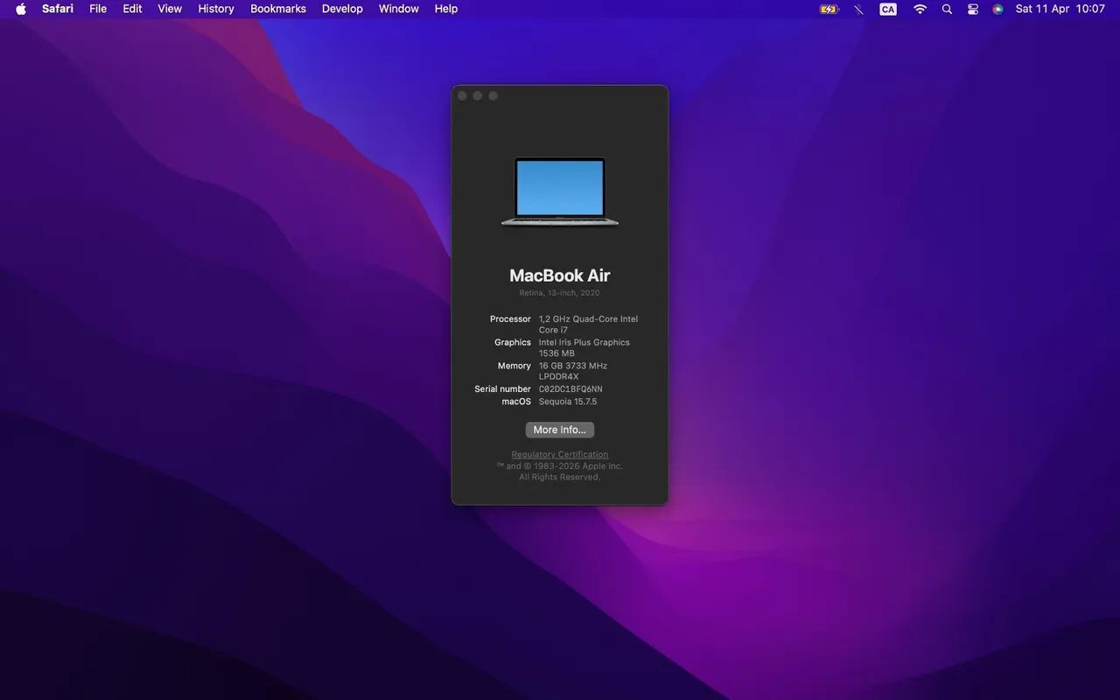Select the "1,2 GHz Quad-Core Intel" value
This screenshot has width=1120, height=700.
tap(588, 319)
